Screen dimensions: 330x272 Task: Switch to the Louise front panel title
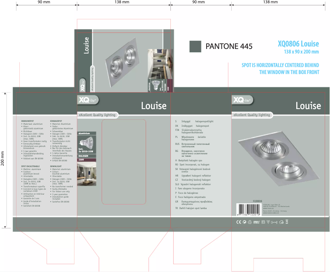(153, 105)
